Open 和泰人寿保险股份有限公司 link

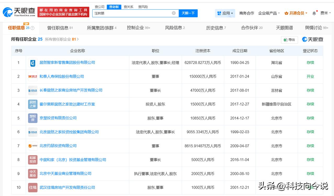(x=62, y=77)
